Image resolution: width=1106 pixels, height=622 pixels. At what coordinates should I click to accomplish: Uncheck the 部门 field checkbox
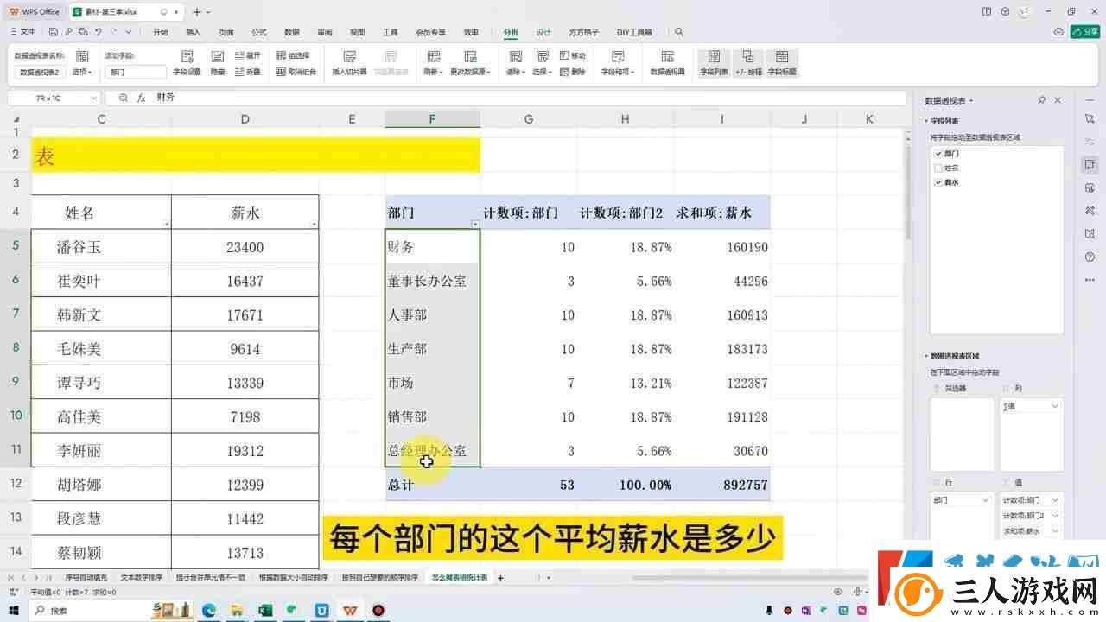938,153
